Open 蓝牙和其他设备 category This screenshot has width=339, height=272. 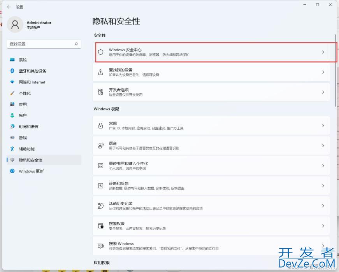[x=44, y=71]
